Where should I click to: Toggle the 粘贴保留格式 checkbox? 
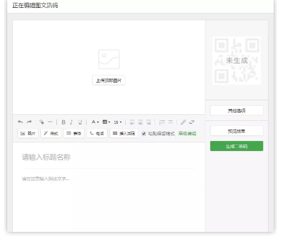[x=144, y=134]
